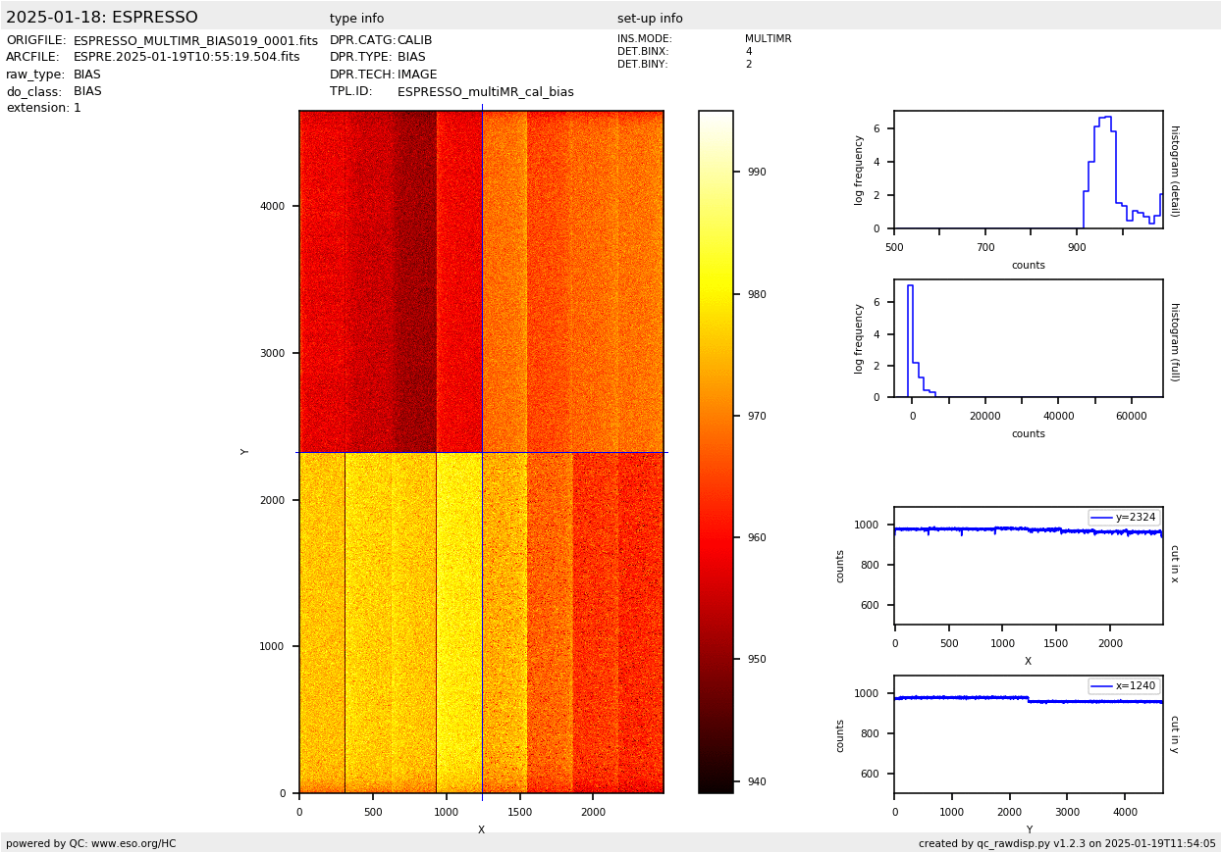Click the ESPRESSO_MULTIMR_BIAS019_0001.fits original filename
This screenshot has height=853, width=1222.
click(x=195, y=41)
